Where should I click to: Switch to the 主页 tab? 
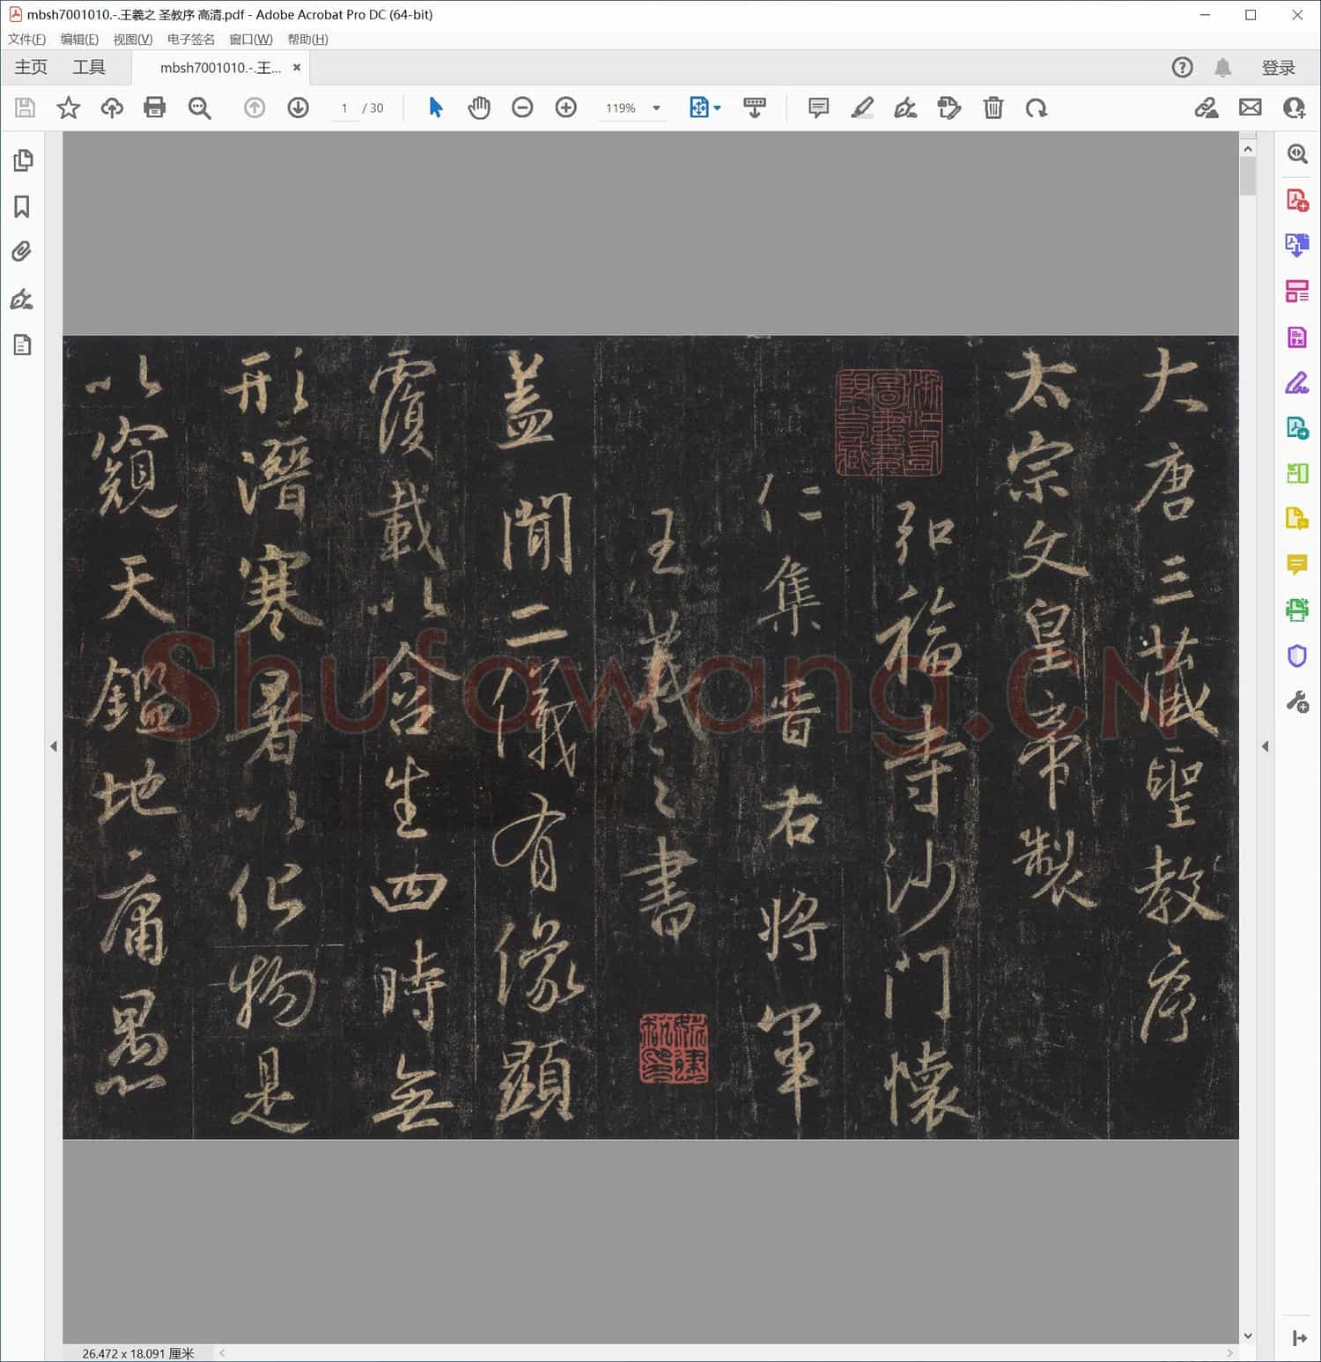(29, 67)
